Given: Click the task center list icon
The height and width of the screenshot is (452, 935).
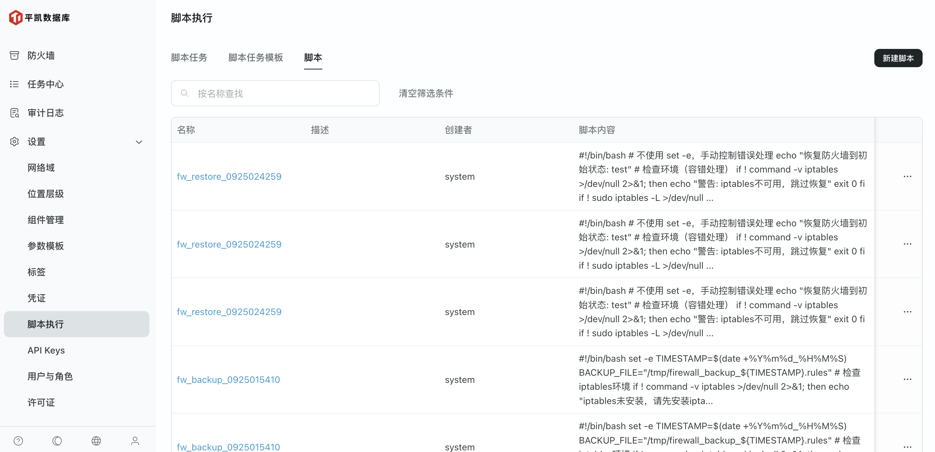Looking at the screenshot, I should 14,84.
